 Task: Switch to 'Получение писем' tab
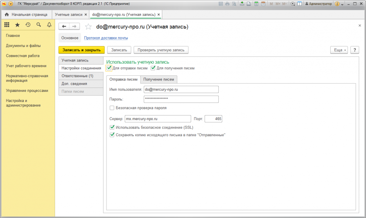[159, 79]
